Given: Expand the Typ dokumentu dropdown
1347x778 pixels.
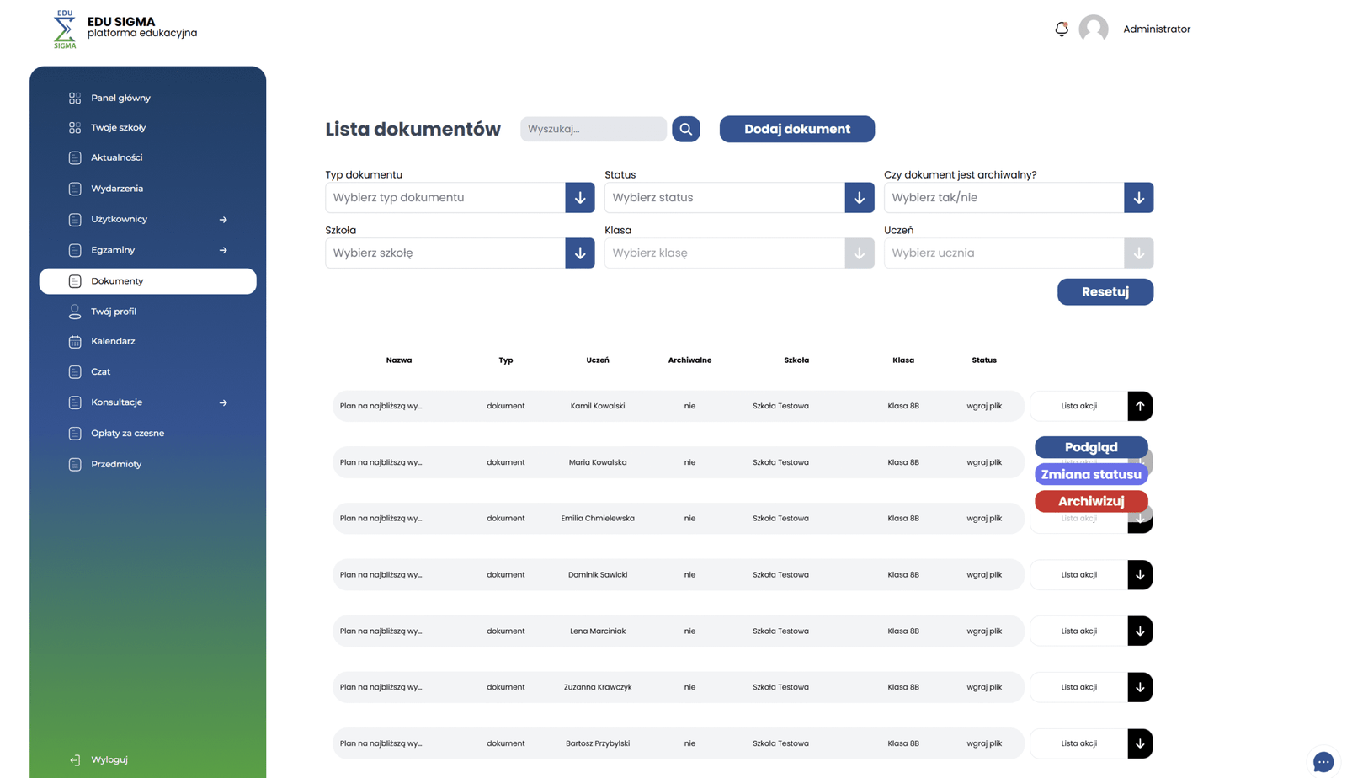Looking at the screenshot, I should [x=579, y=198].
